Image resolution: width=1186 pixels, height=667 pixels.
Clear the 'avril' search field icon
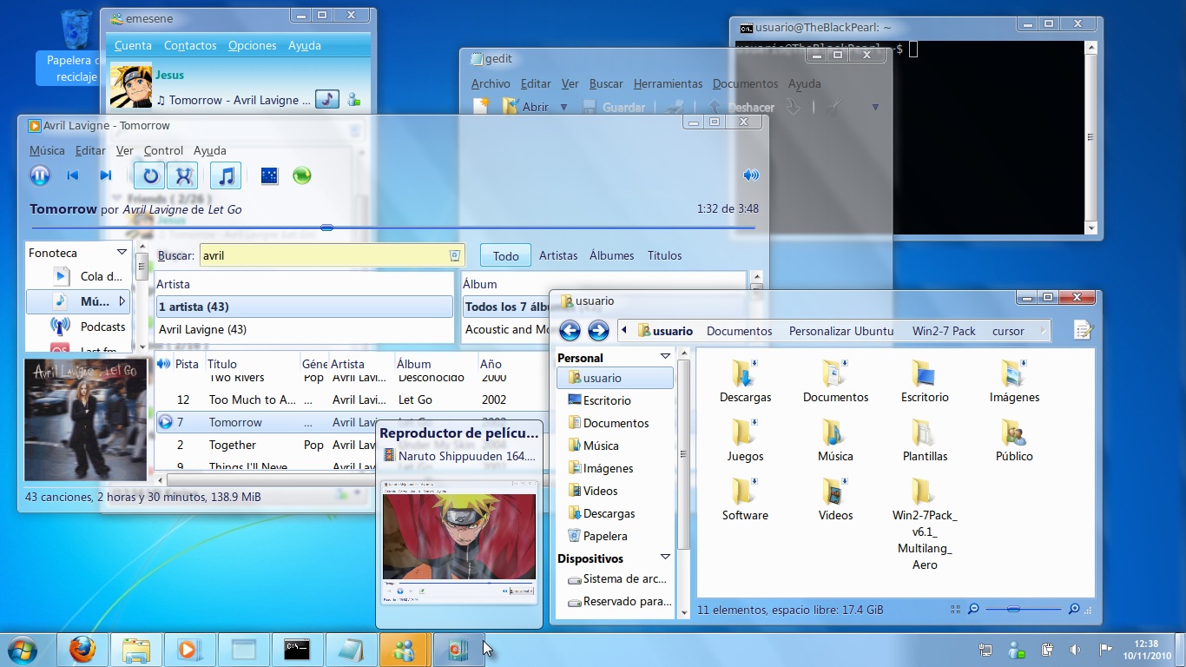tap(454, 256)
